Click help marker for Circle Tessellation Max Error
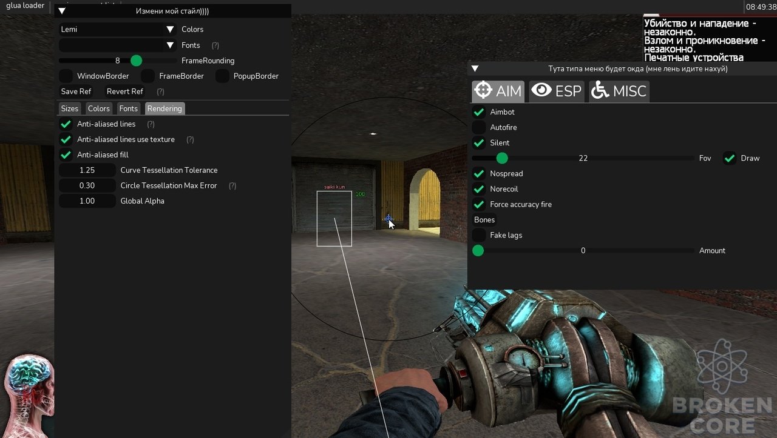The width and height of the screenshot is (777, 438). coord(232,186)
